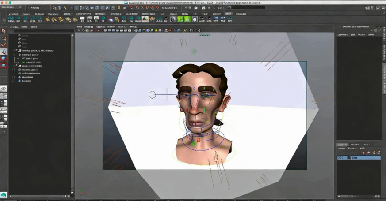The image size is (386, 201).
Task: Open the first viewport panel menu
Action: [x=80, y=27]
